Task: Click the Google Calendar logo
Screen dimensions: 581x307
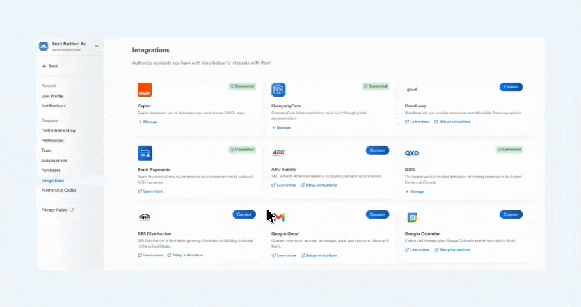Action: [412, 217]
